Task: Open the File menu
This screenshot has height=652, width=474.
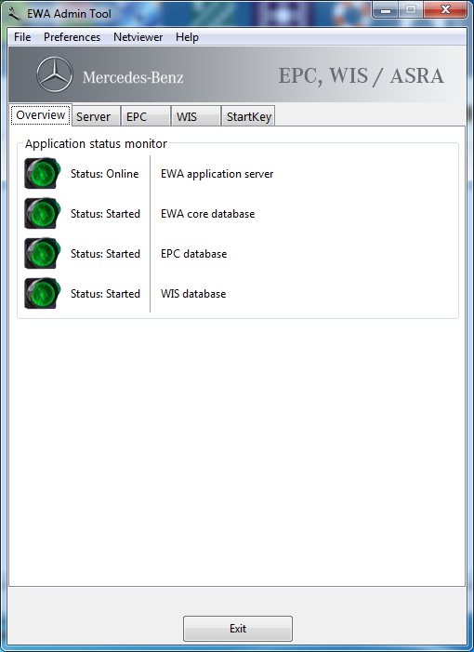Action: 22,37
